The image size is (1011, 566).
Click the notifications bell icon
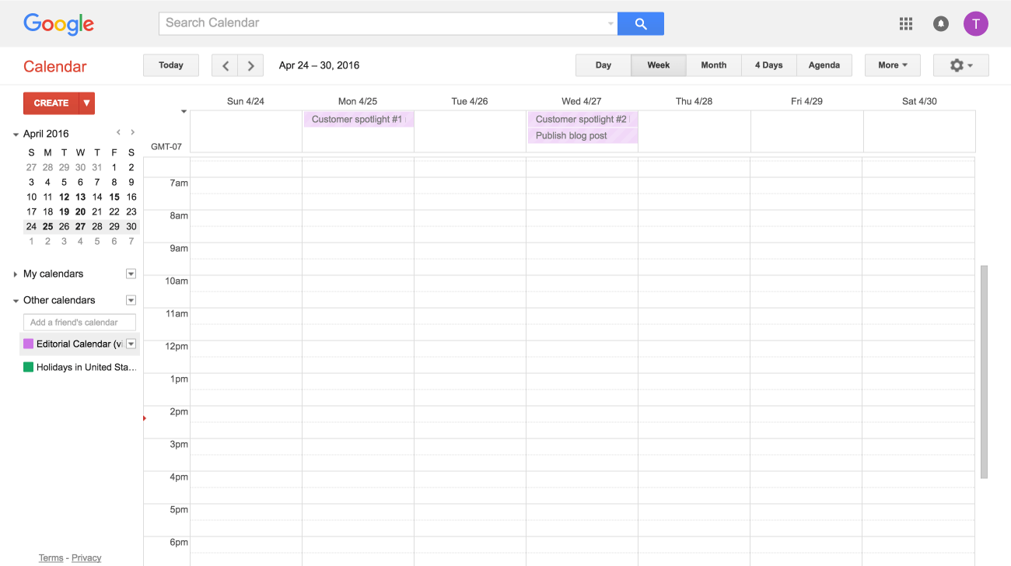tap(941, 23)
